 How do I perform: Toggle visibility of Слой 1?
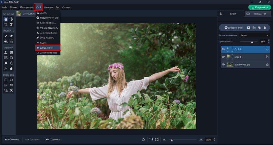[x=223, y=57]
